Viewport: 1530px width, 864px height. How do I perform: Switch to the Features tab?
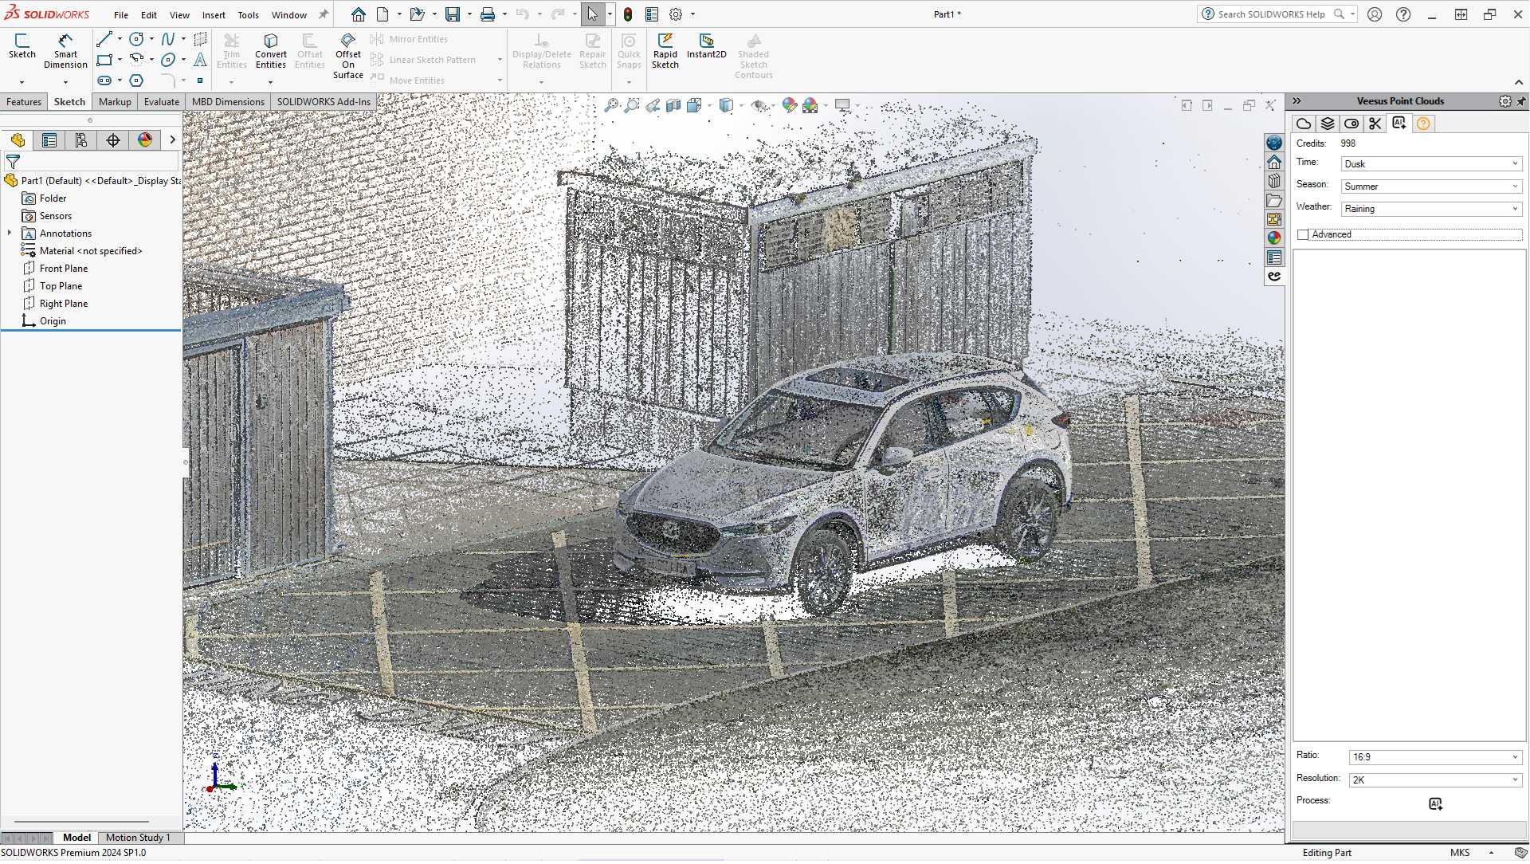click(24, 101)
